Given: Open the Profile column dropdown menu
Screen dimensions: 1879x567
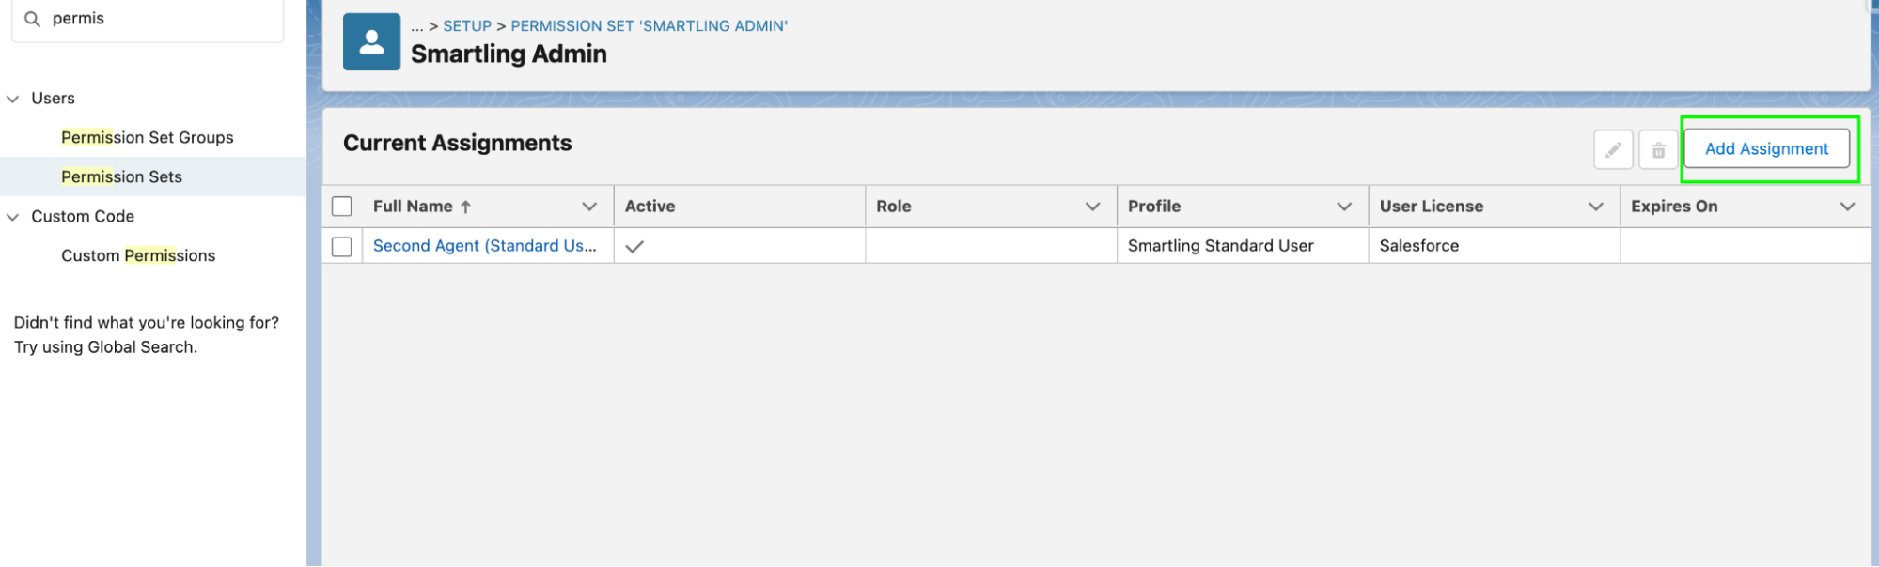Looking at the screenshot, I should click(1344, 207).
